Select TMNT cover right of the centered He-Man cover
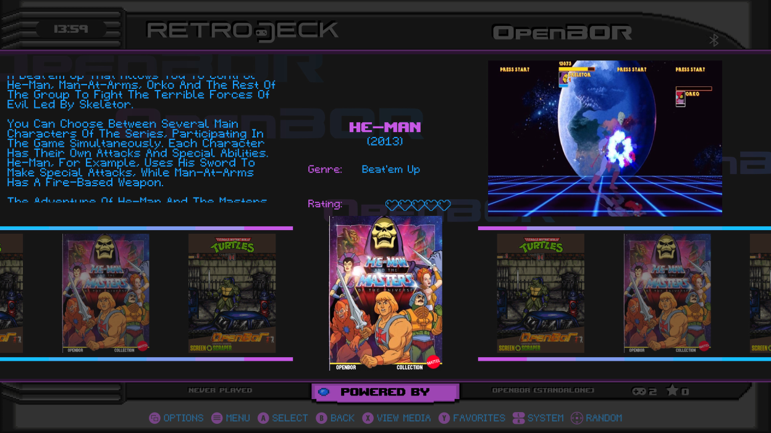The image size is (771, 433). click(541, 293)
